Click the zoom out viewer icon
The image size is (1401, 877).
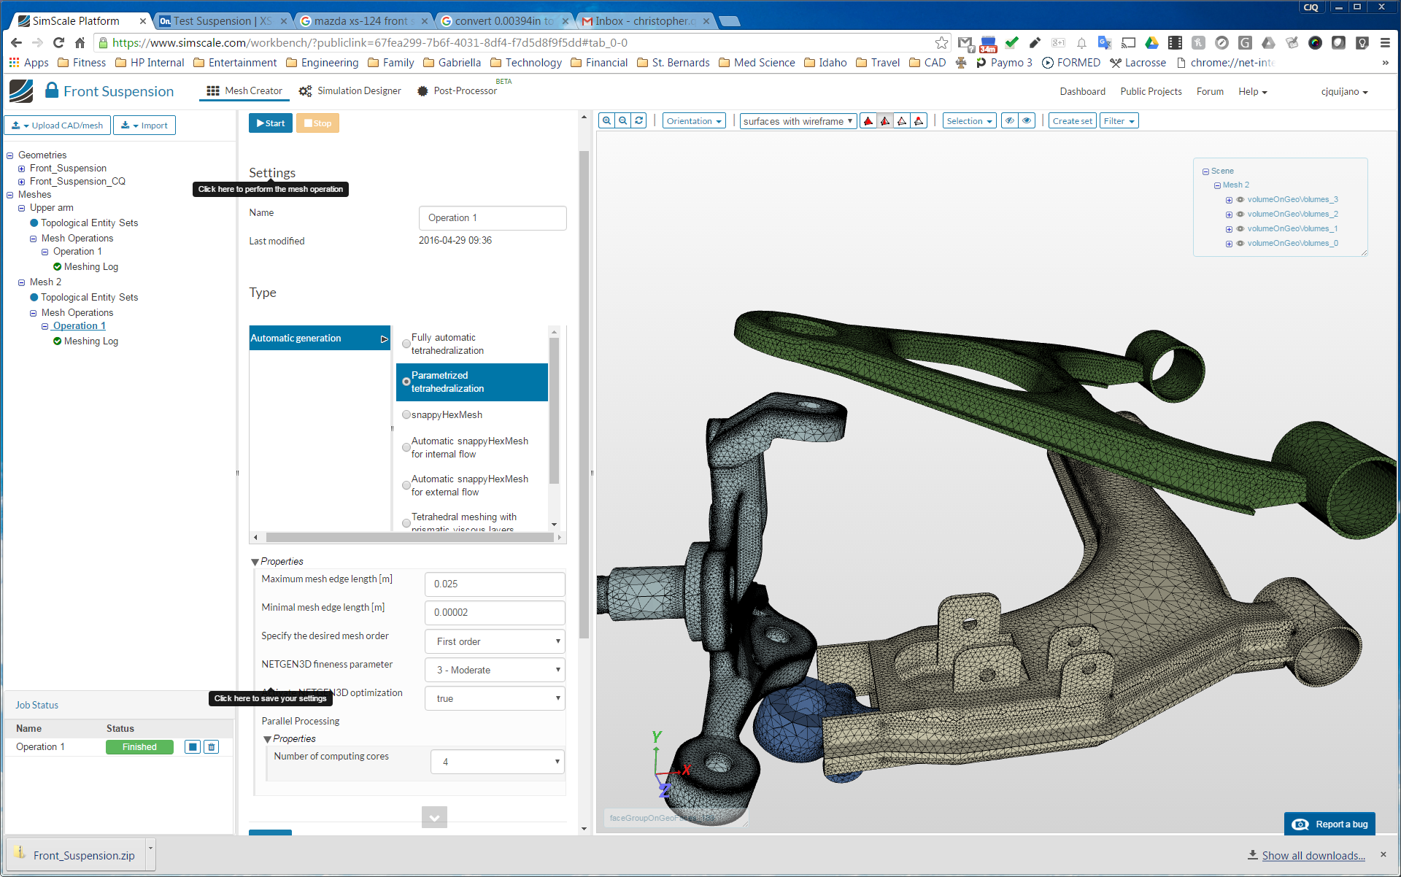pos(622,121)
